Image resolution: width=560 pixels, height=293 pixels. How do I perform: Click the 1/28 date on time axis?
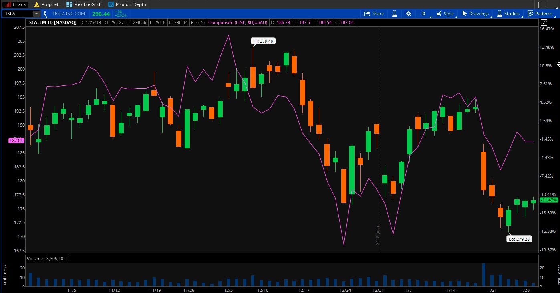[x=525, y=290]
